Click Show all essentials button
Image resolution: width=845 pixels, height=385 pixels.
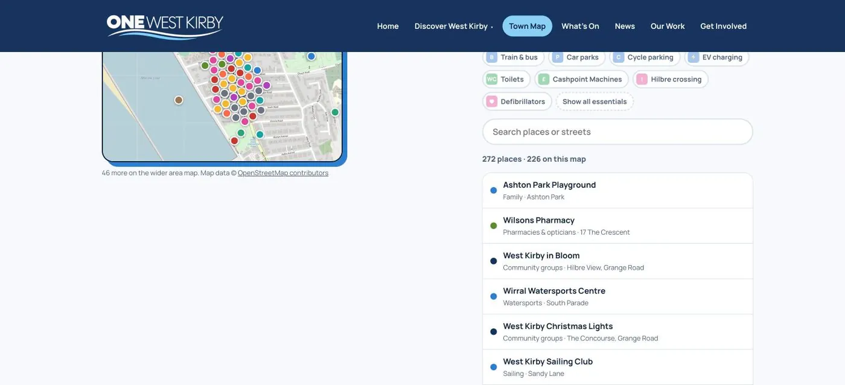coord(595,101)
